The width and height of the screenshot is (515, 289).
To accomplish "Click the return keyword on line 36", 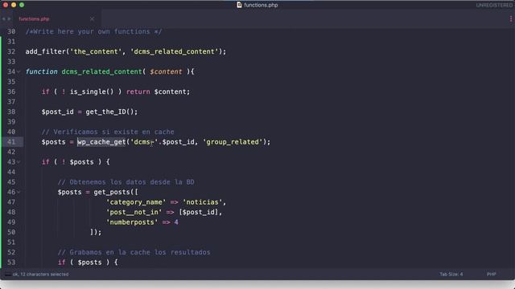I will [138, 92].
